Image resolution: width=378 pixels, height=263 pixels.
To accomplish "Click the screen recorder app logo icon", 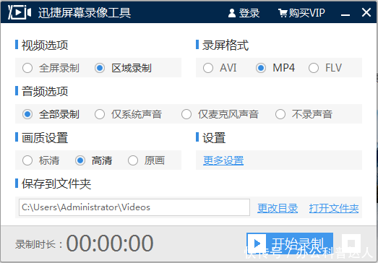I will pyautogui.click(x=20, y=12).
